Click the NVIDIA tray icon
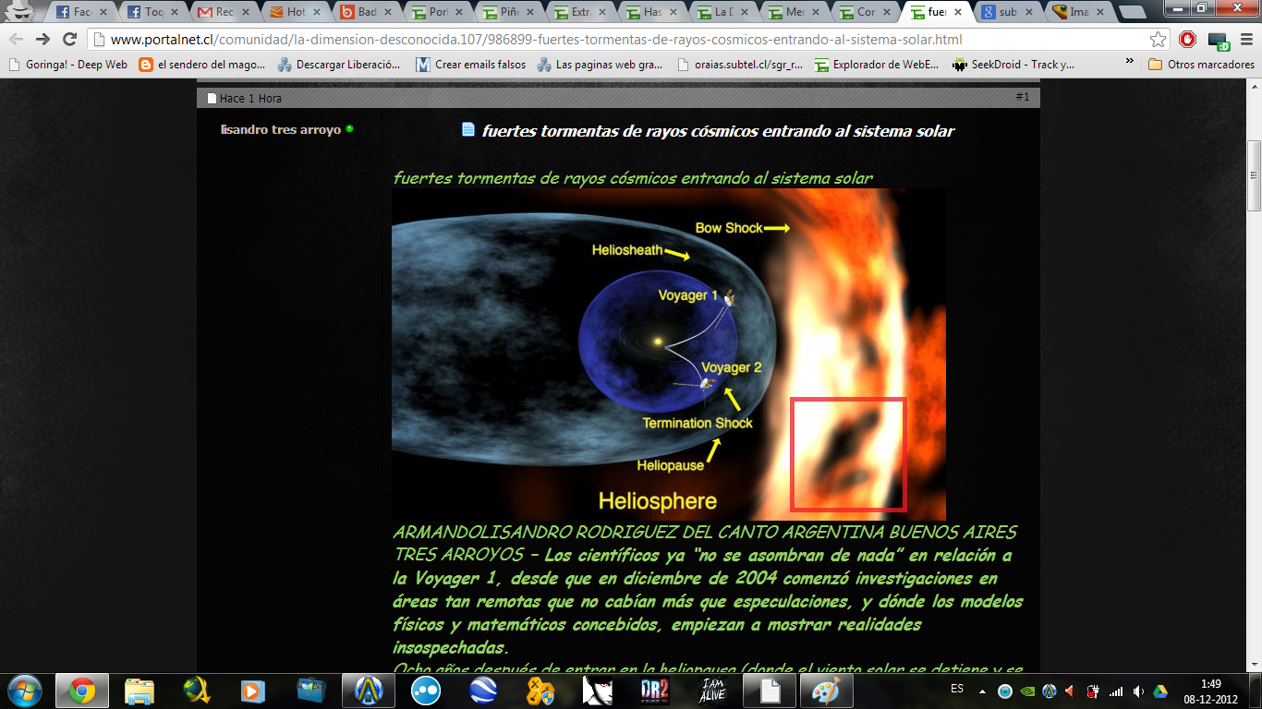1262x709 pixels. (x=1027, y=691)
